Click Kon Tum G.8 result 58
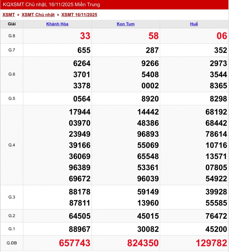This screenshot has height=252, width=229. click(153, 36)
